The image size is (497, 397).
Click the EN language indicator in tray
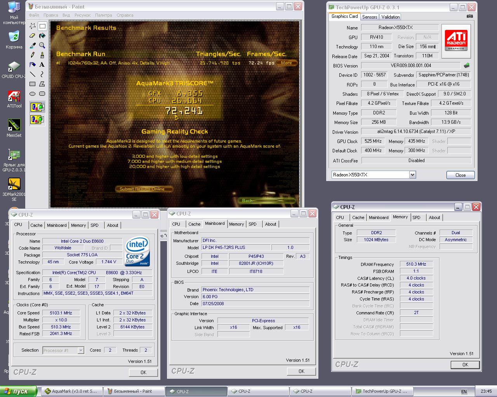click(x=464, y=392)
